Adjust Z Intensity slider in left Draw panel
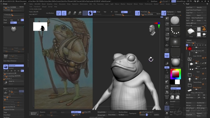Screen dimensions: 210x118 pyautogui.click(x=13, y=15)
